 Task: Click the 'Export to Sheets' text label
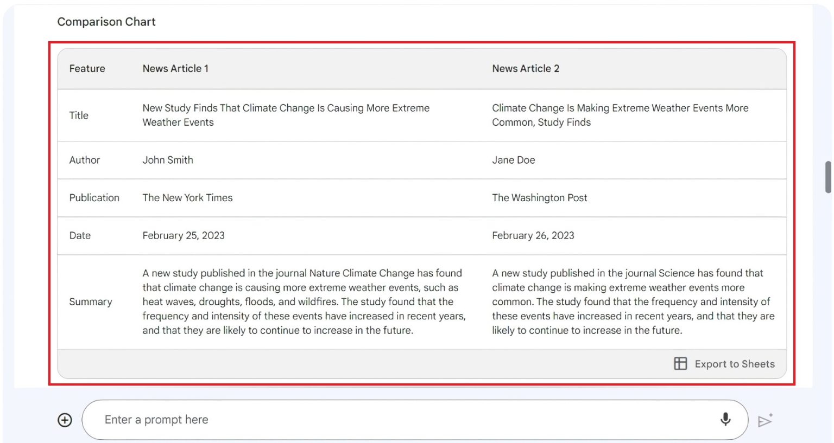coord(734,364)
